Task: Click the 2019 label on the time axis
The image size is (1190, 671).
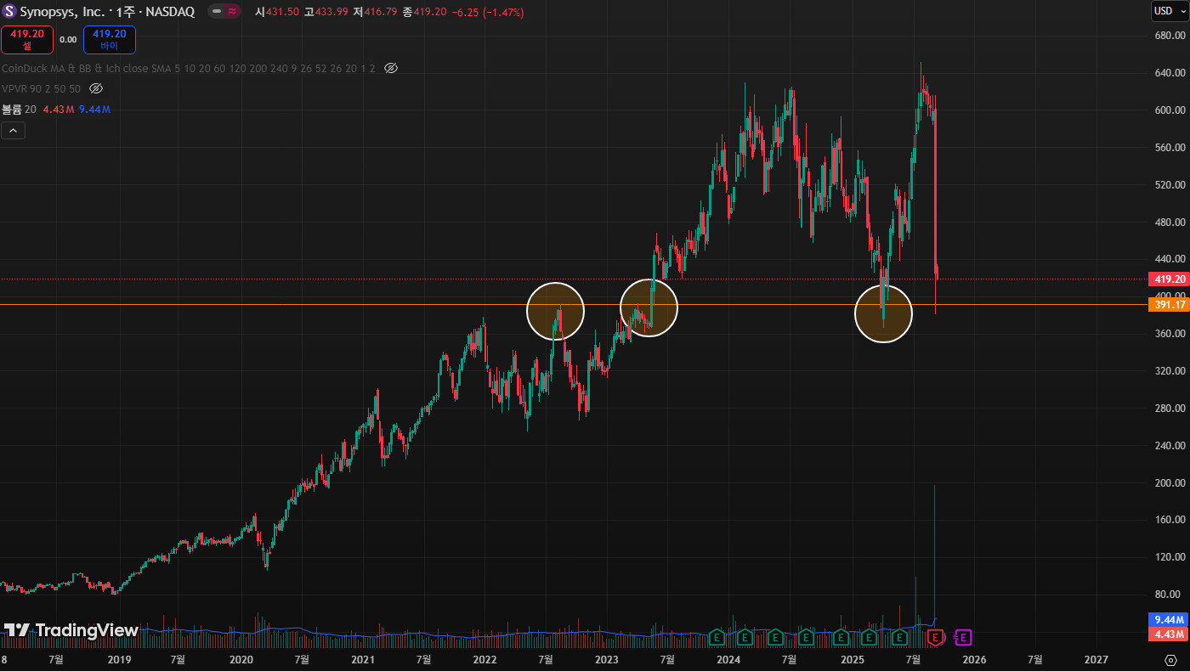Action: point(120,659)
